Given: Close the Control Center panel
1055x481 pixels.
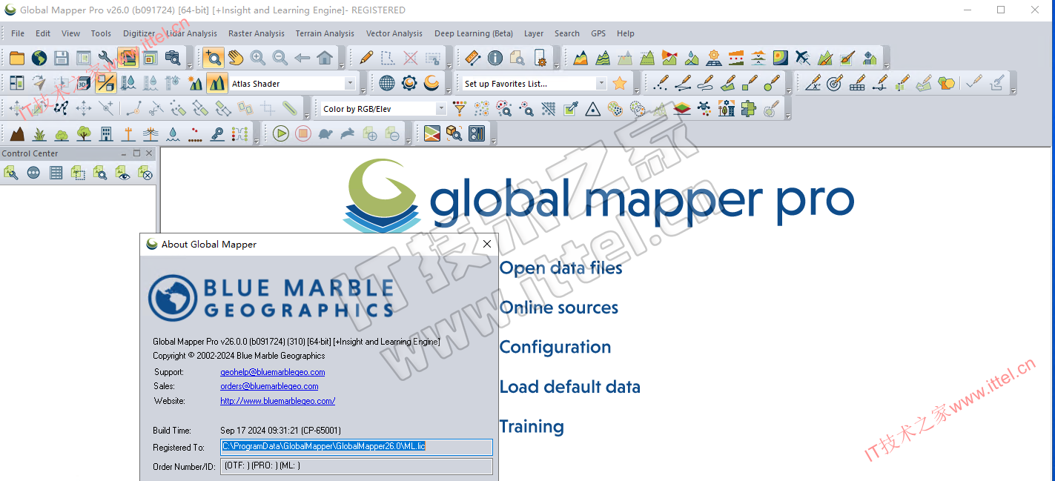Looking at the screenshot, I should pyautogui.click(x=149, y=153).
